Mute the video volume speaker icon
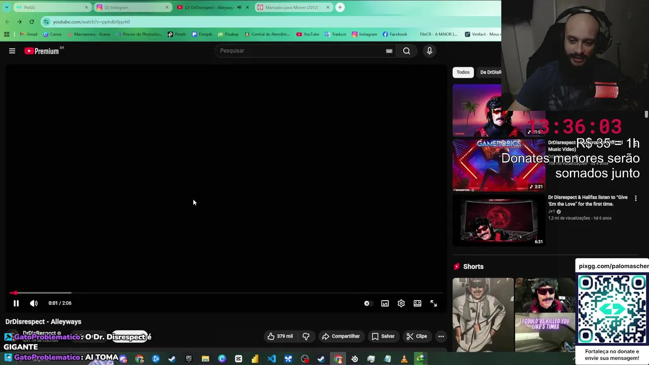 pos(33,303)
